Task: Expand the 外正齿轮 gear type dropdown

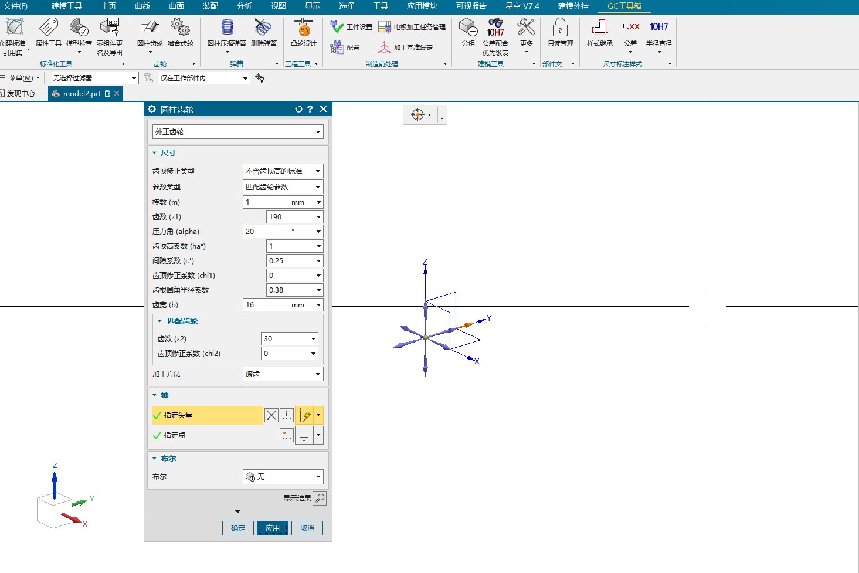Action: click(x=237, y=132)
